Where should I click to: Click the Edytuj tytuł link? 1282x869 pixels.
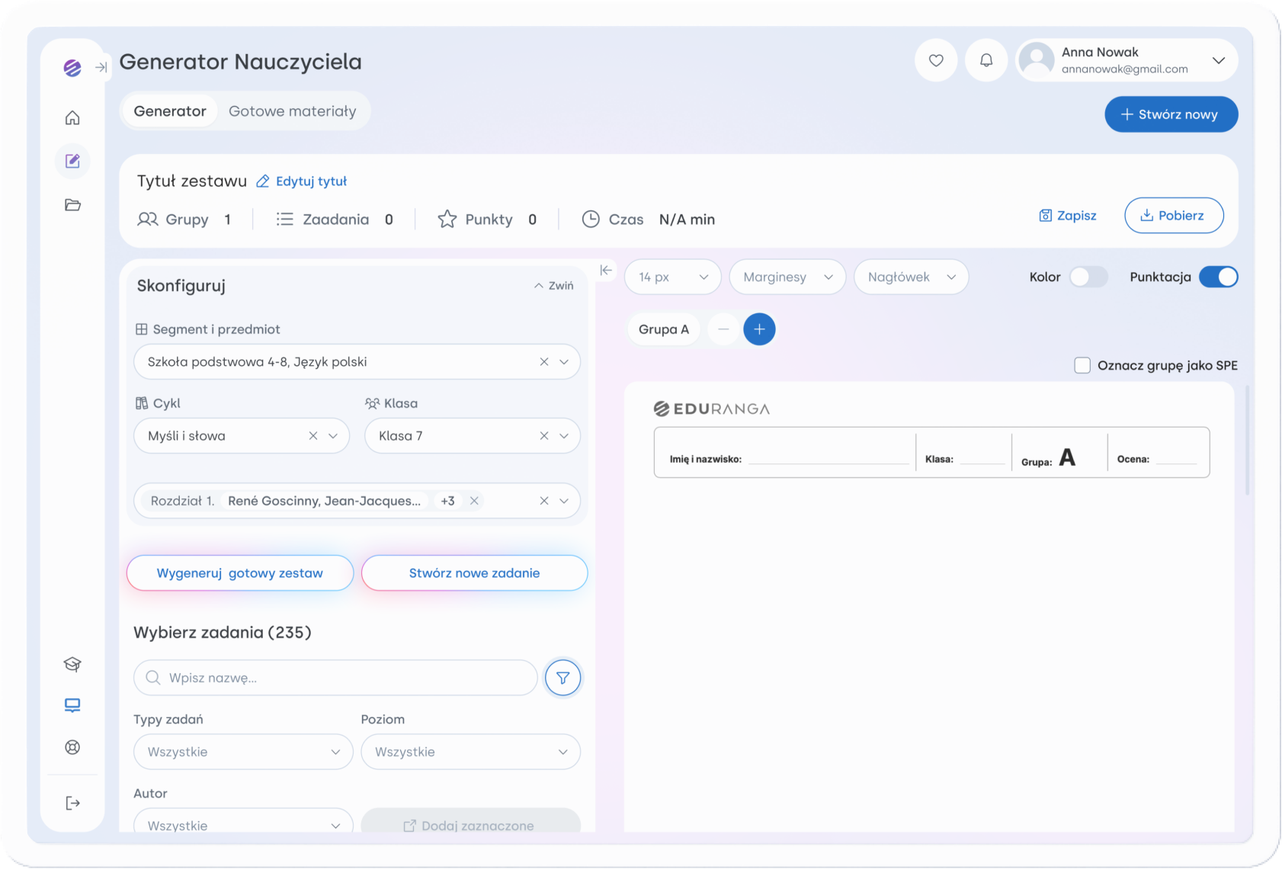click(x=302, y=181)
